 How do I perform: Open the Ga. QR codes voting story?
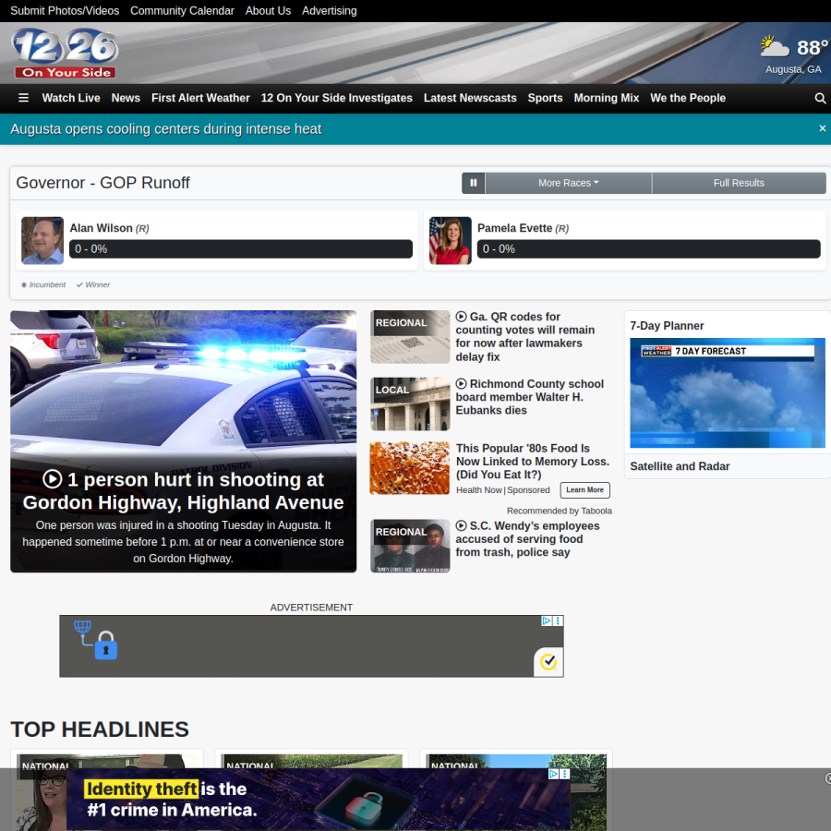click(524, 336)
